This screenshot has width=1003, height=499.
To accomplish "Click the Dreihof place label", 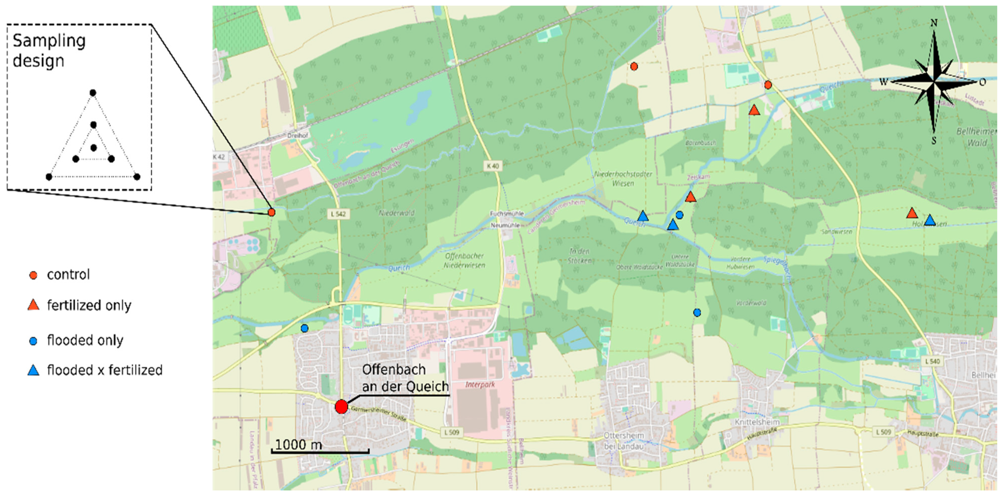I will (298, 135).
